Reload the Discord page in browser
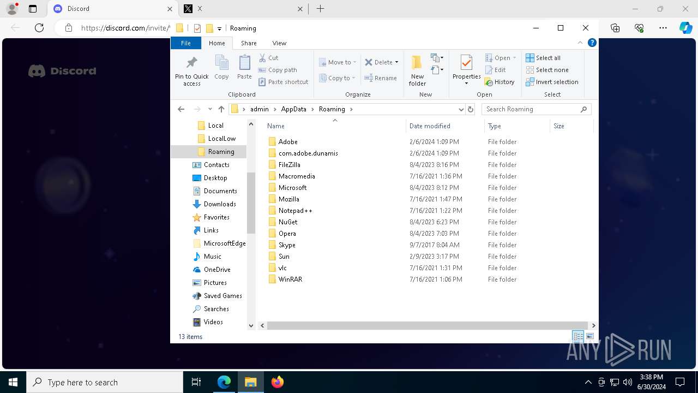This screenshot has width=698, height=393. coord(39,28)
